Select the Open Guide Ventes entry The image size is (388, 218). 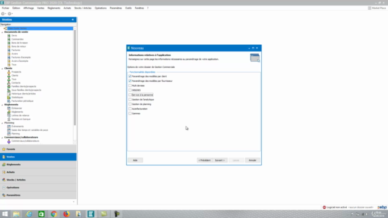(x=38, y=28)
